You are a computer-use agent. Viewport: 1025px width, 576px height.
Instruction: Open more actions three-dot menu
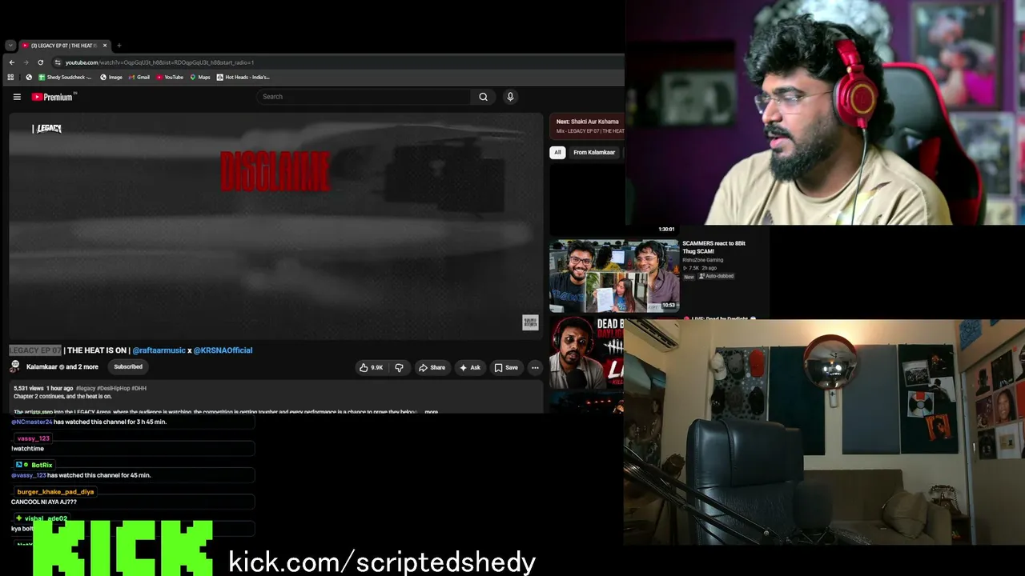coord(535,367)
